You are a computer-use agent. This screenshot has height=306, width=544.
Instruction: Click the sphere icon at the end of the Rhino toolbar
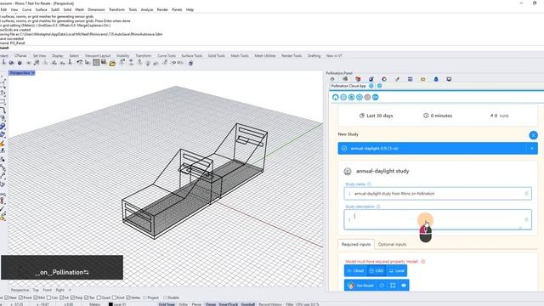point(190,63)
